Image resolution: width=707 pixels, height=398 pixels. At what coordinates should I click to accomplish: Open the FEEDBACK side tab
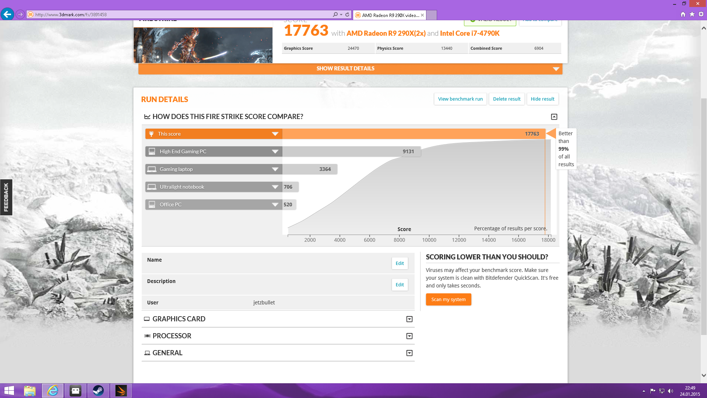coord(6,197)
